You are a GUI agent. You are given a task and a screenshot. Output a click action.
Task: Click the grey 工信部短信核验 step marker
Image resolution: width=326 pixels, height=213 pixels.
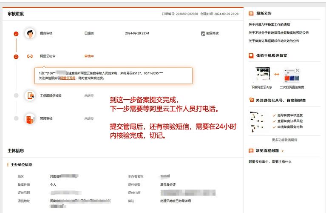16,95
